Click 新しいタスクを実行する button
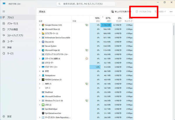 [x=121, y=12]
